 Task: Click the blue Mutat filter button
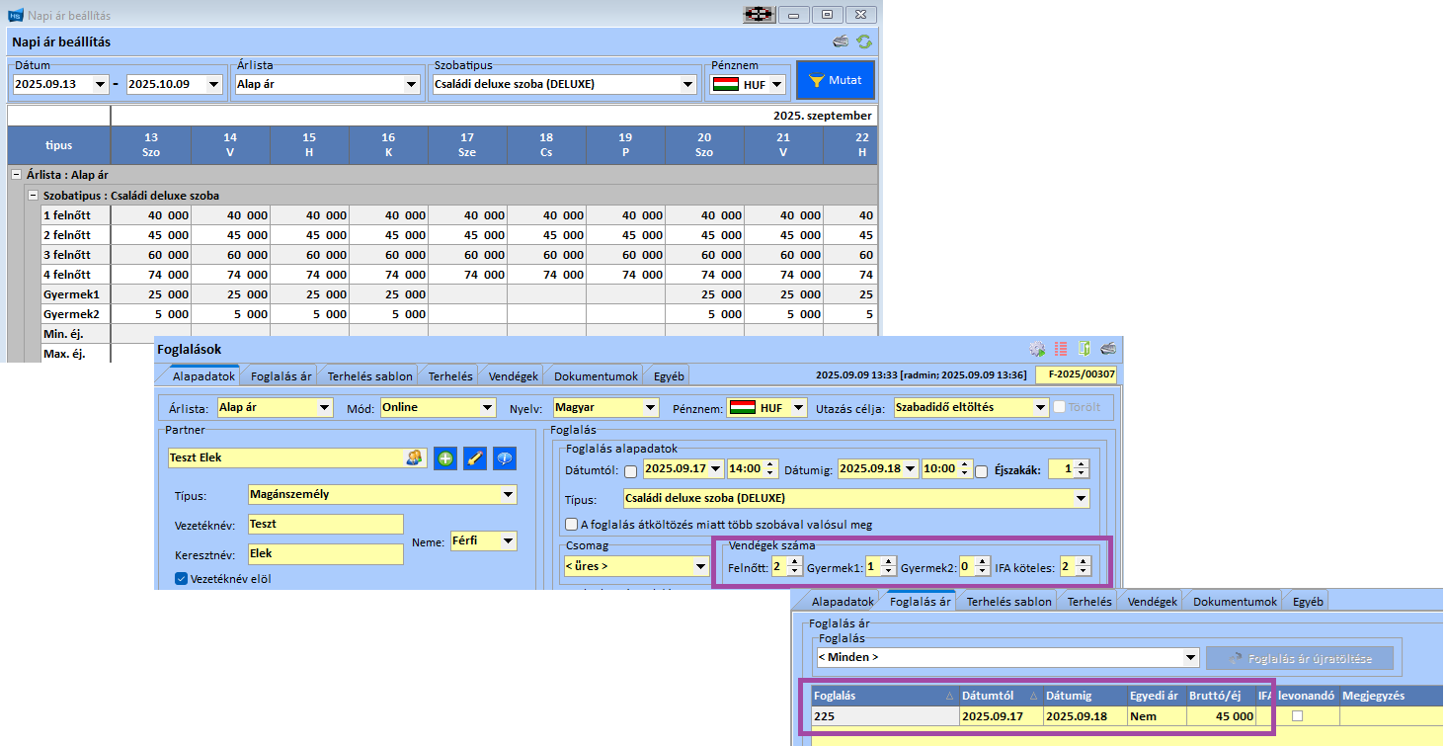point(836,80)
